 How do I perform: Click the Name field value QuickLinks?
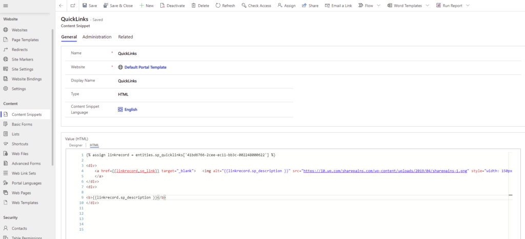[x=127, y=53]
